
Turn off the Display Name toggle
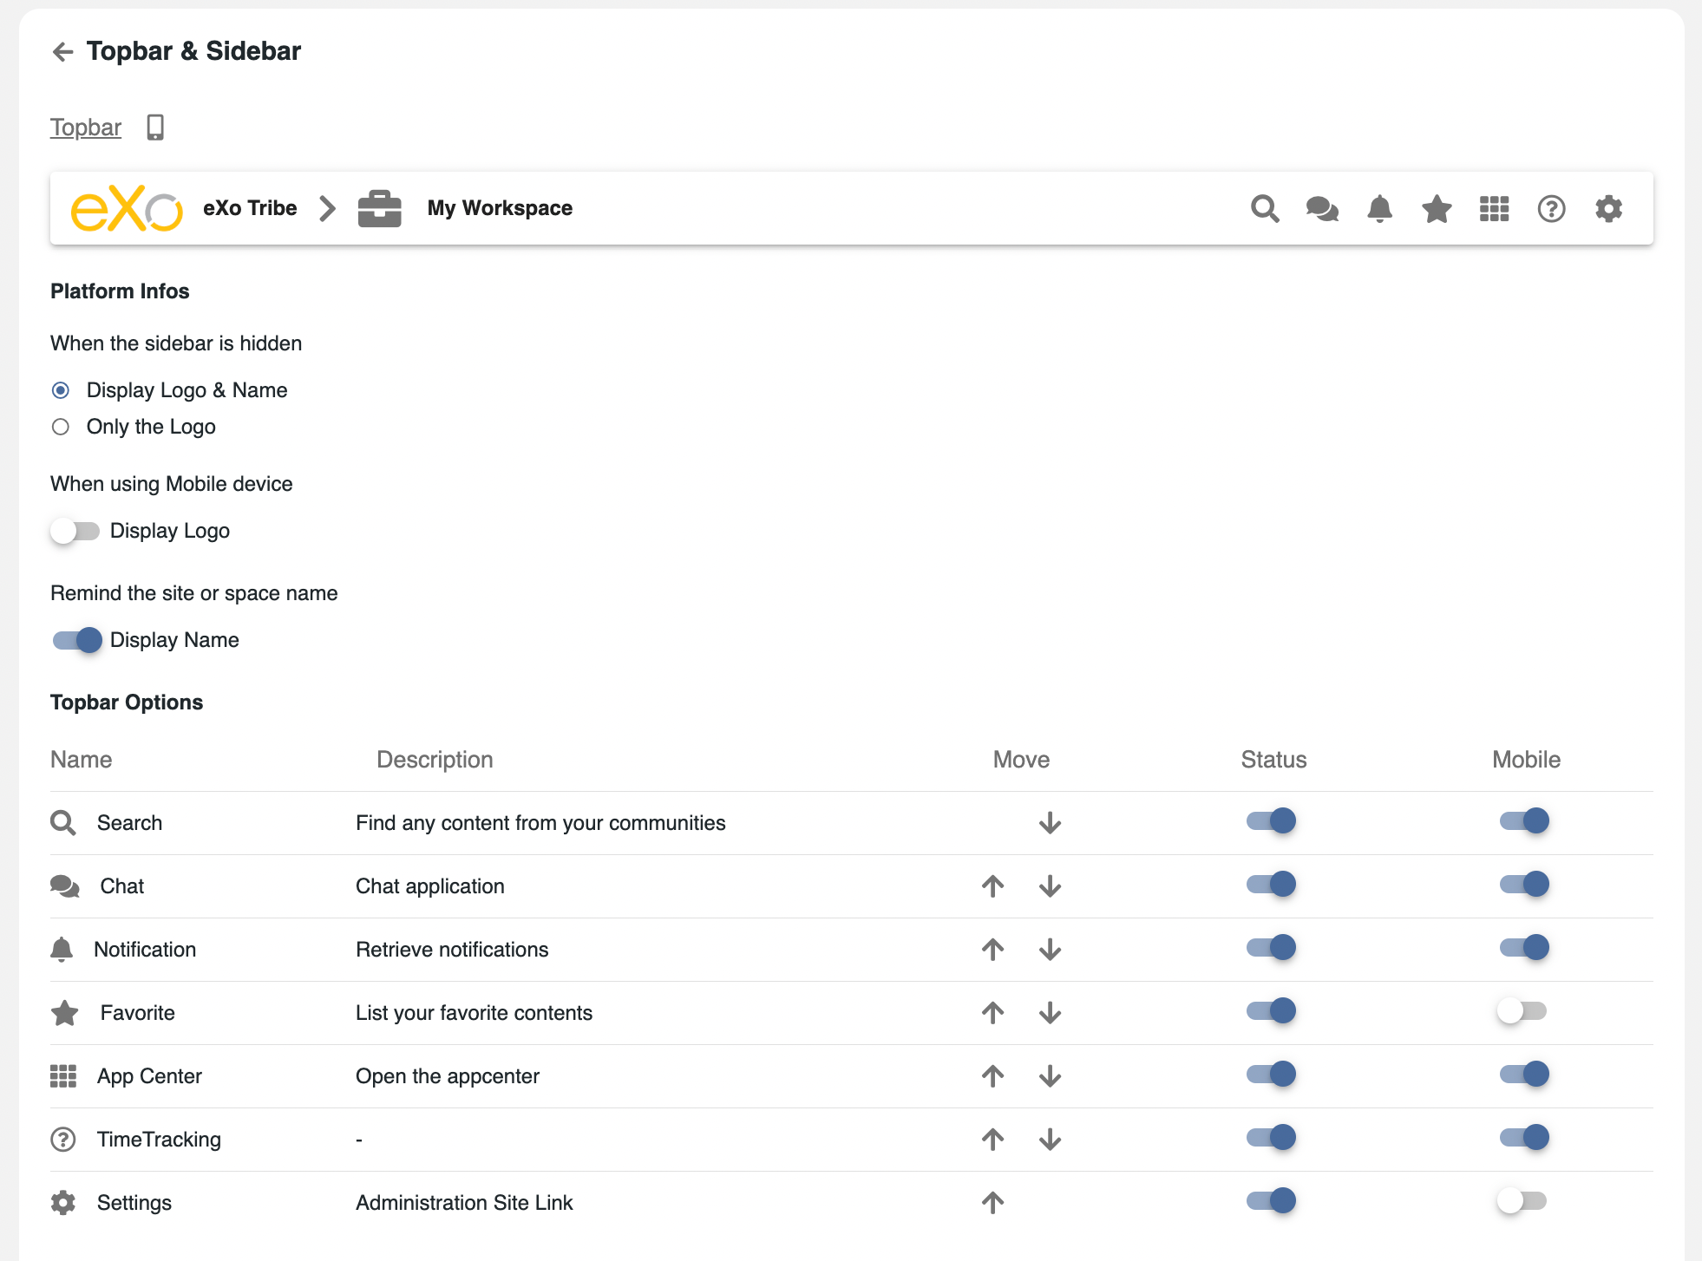tap(76, 640)
